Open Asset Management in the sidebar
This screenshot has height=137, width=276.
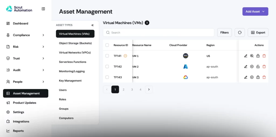26,93
